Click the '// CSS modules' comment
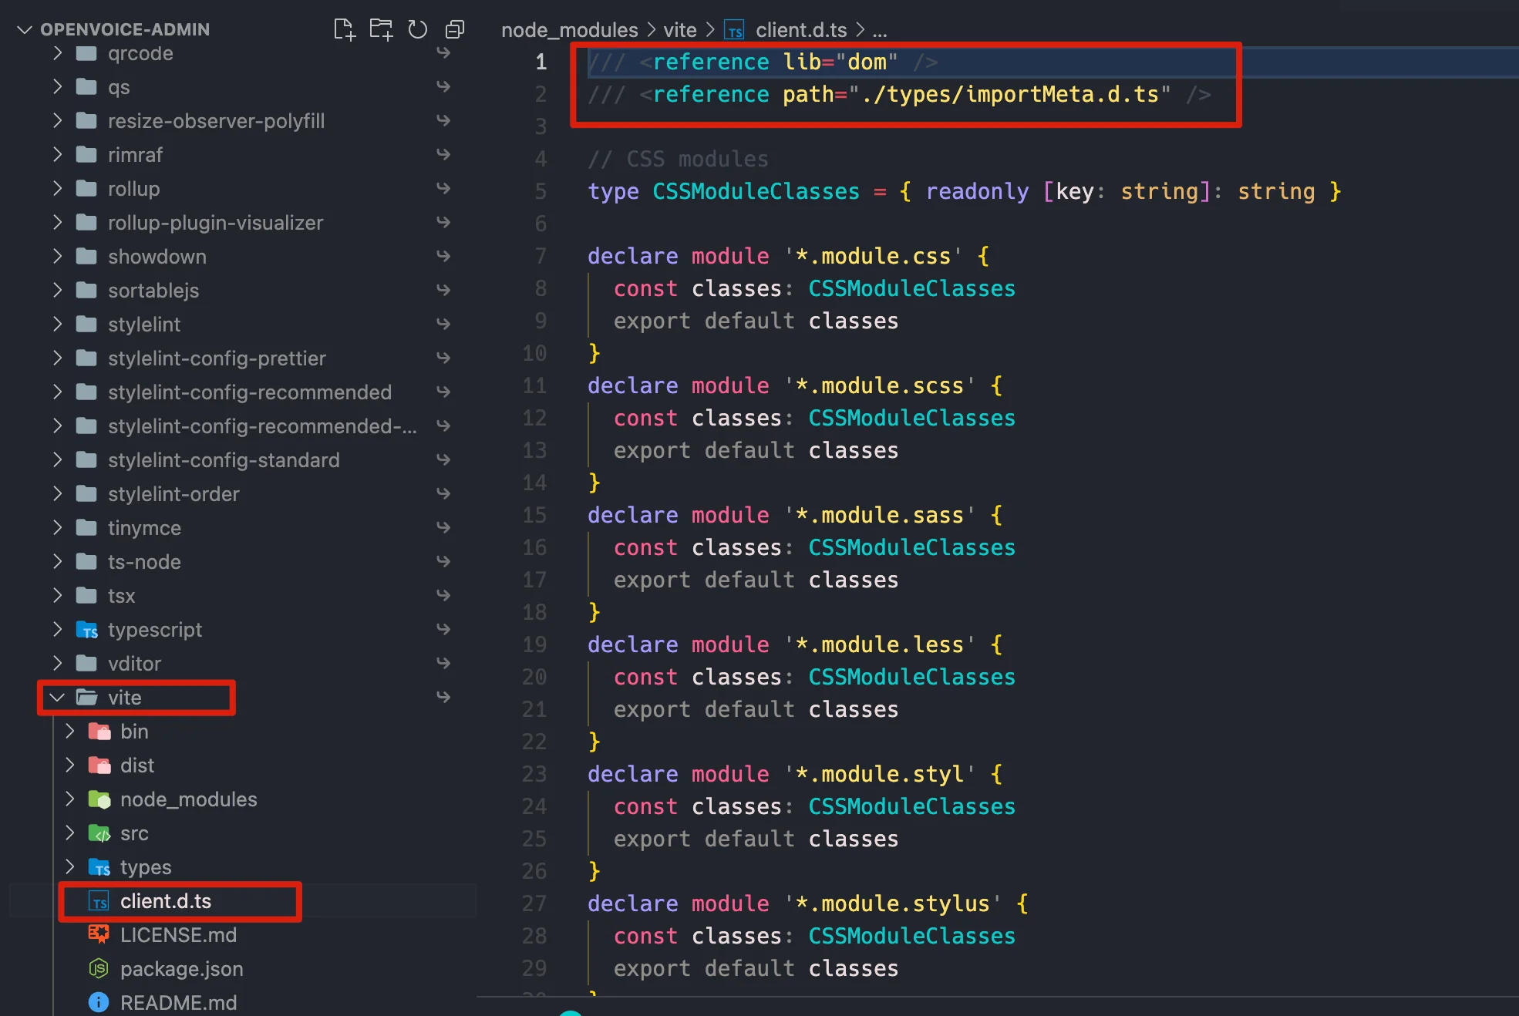The height and width of the screenshot is (1016, 1519). pyautogui.click(x=678, y=159)
